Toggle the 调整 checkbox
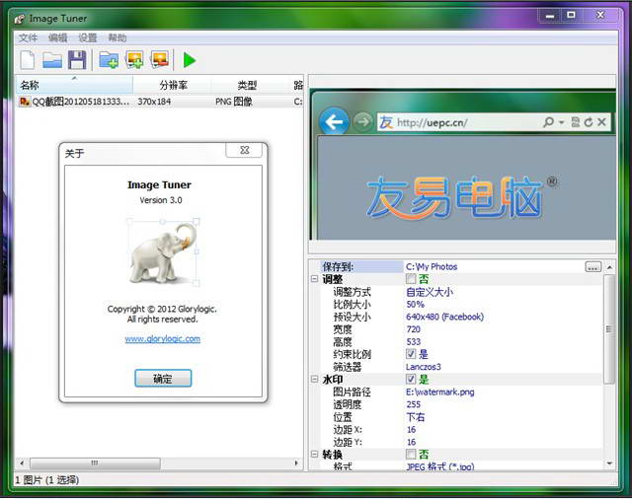The height and width of the screenshot is (499, 632). coord(411,279)
